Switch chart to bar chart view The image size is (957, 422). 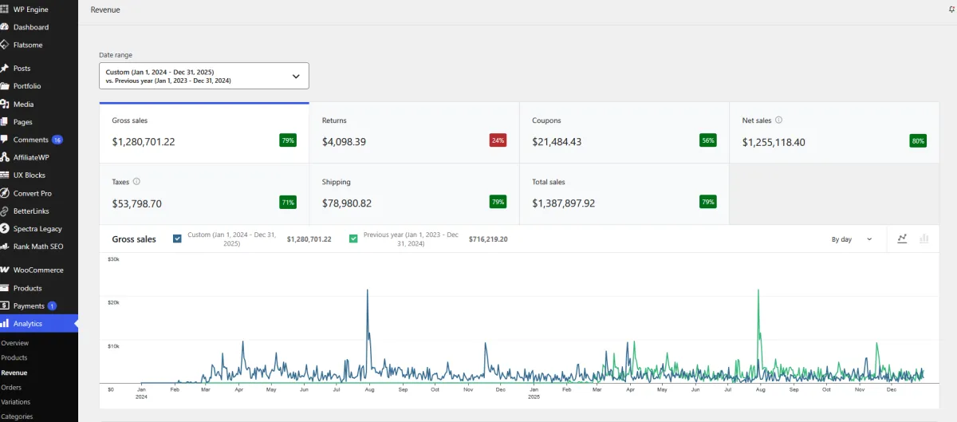tap(925, 239)
